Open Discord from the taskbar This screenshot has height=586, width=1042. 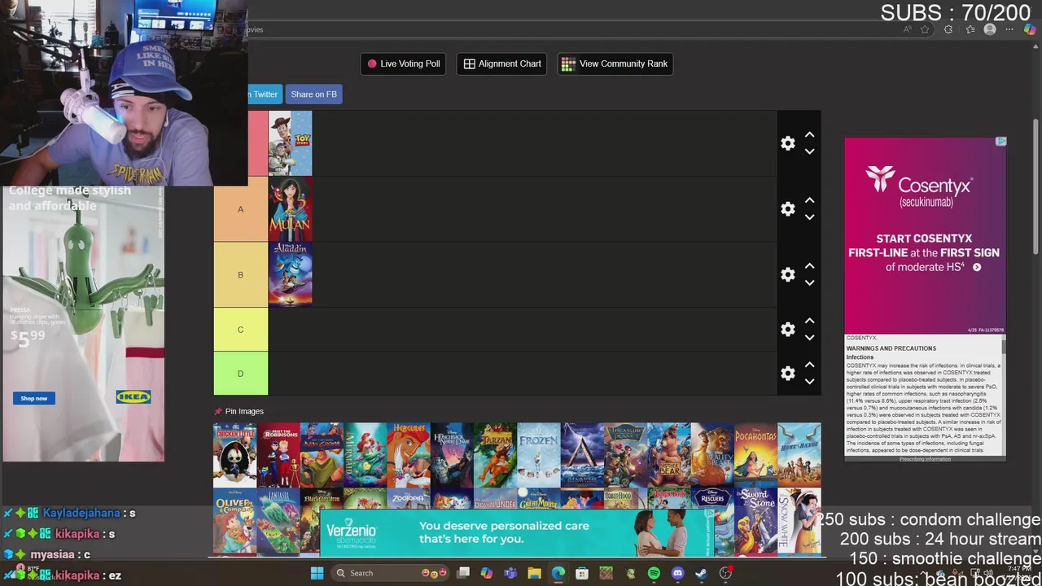tap(677, 573)
